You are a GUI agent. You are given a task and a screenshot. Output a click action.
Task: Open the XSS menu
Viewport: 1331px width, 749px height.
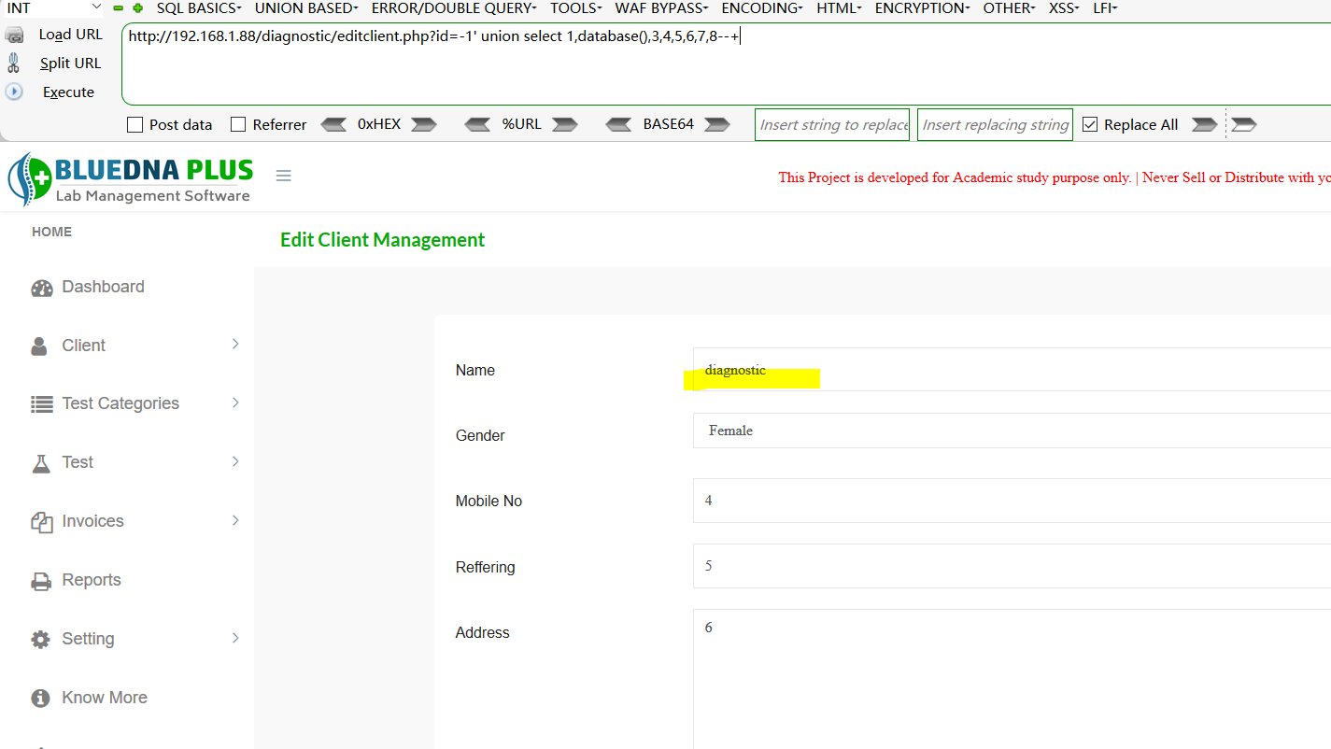click(1064, 8)
